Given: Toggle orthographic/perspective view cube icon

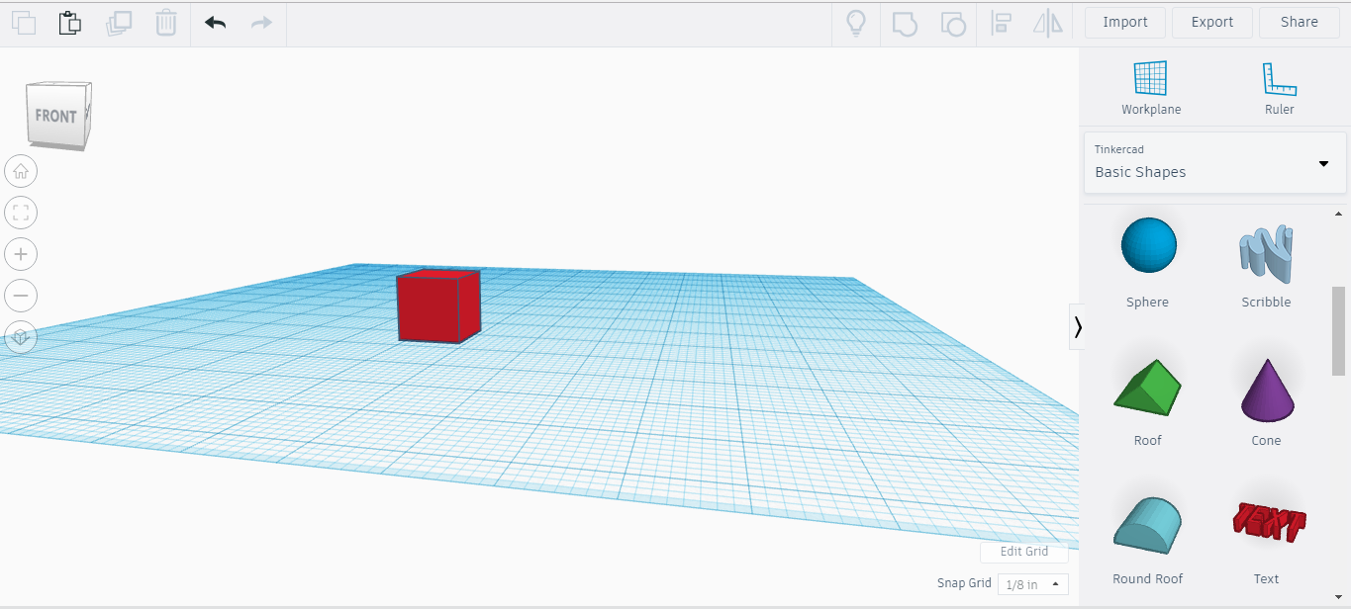Looking at the screenshot, I should pyautogui.click(x=21, y=337).
